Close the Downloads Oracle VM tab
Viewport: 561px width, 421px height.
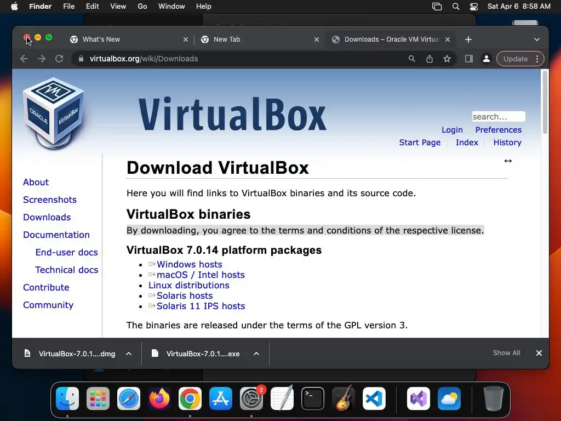click(x=448, y=39)
